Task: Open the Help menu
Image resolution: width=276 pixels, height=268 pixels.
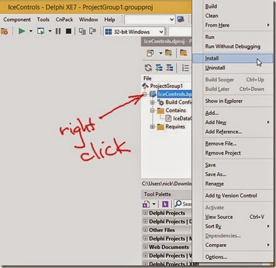Action: [x=110, y=20]
